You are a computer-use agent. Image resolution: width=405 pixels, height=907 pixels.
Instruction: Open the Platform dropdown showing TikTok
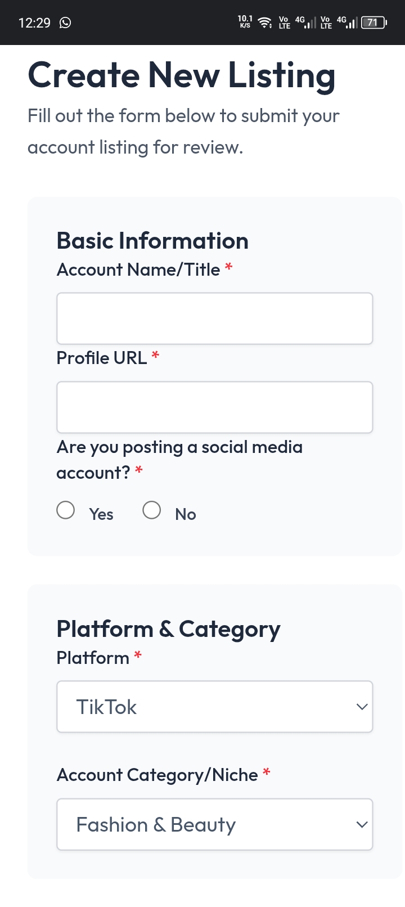coord(214,707)
